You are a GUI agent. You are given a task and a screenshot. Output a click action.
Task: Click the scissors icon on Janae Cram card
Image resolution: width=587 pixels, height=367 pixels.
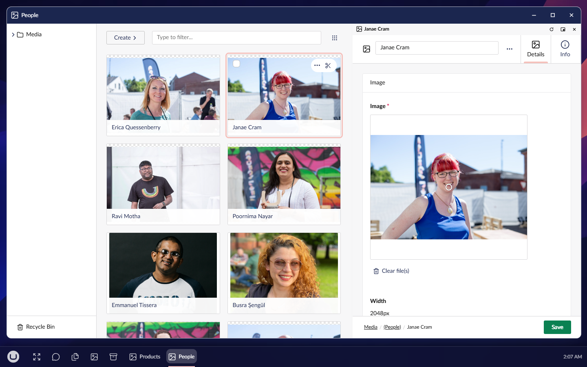[328, 65]
